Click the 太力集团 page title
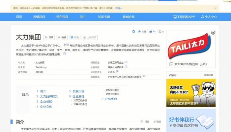Image resolution: width=231 pixels, height=132 pixels. [x=28, y=37]
